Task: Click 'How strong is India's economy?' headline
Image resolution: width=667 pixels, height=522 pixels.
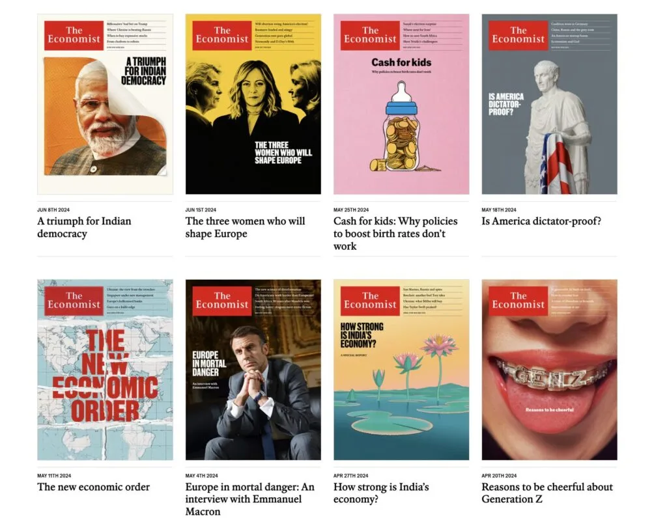Action: (381, 493)
